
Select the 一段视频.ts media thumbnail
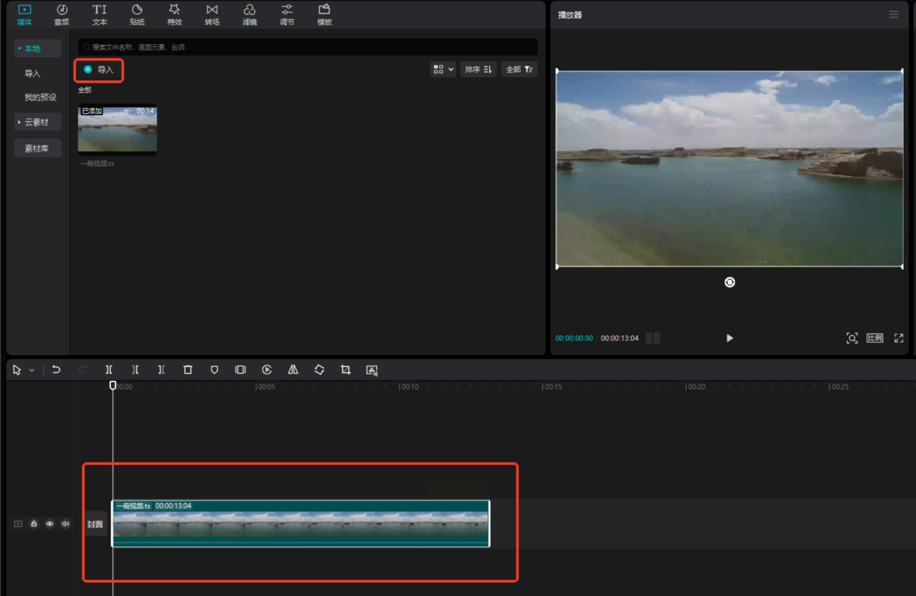click(x=117, y=129)
